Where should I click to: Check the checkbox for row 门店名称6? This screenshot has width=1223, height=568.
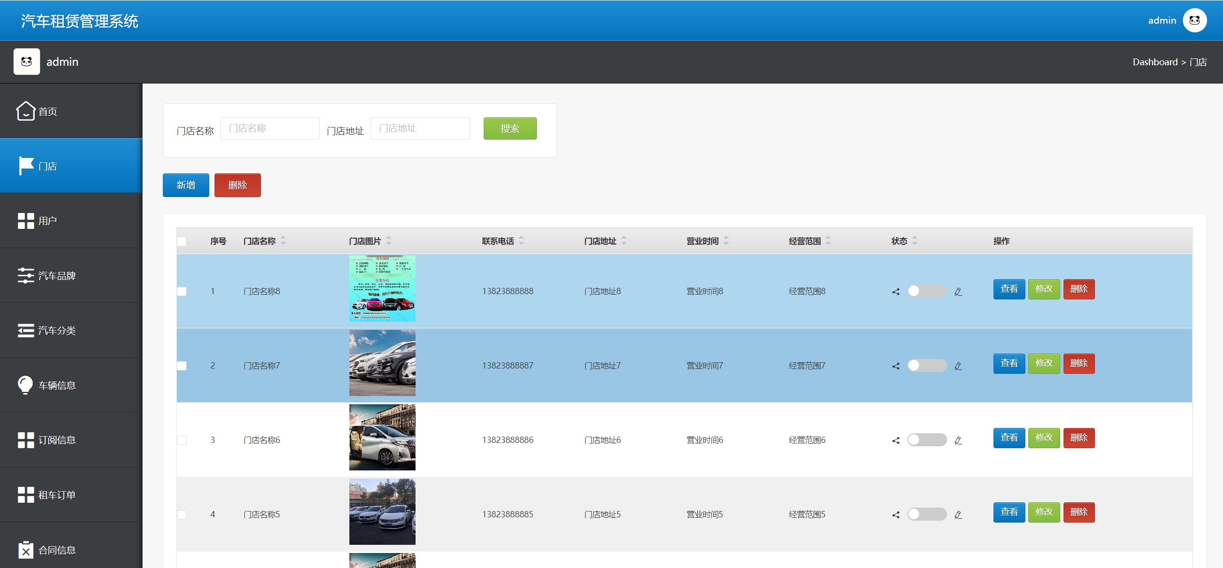tap(182, 440)
